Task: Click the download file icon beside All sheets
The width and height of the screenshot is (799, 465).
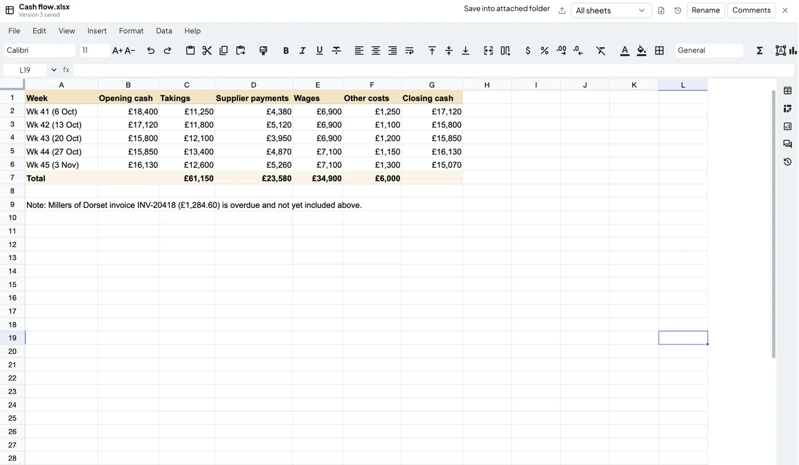Action: (661, 11)
